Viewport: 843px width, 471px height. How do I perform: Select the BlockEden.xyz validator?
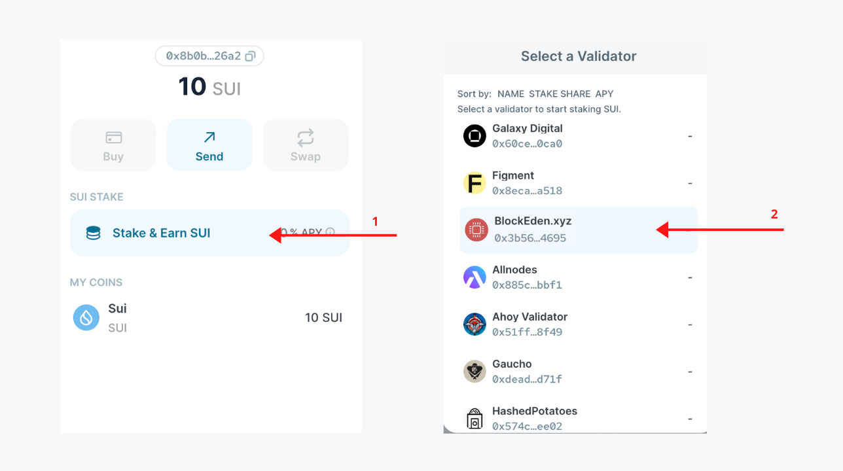pyautogui.click(x=579, y=230)
